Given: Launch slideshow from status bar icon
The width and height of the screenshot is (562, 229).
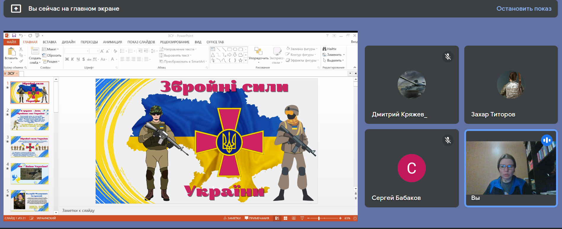Looking at the screenshot, I should [x=302, y=218].
